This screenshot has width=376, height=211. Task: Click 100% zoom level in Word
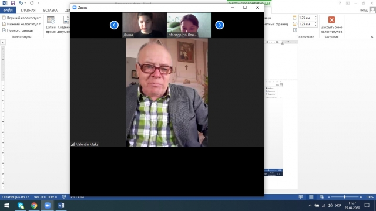pyautogui.click(x=370, y=197)
